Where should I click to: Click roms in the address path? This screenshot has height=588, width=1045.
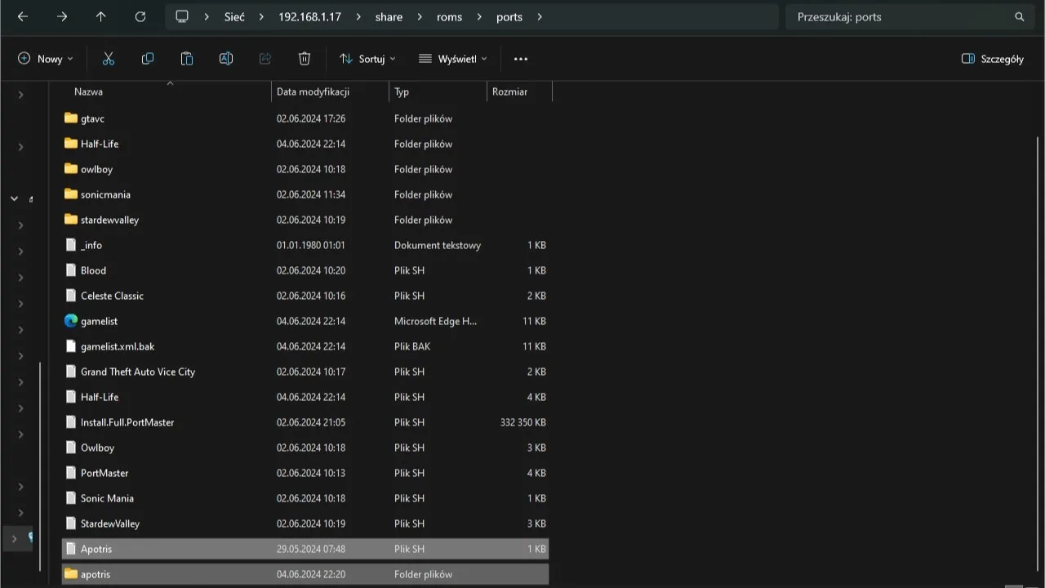(449, 16)
